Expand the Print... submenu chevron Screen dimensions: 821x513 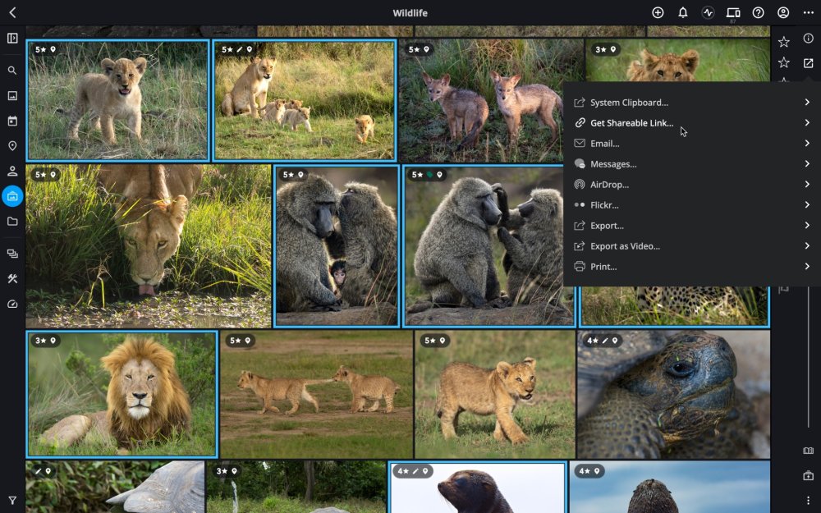tap(807, 267)
